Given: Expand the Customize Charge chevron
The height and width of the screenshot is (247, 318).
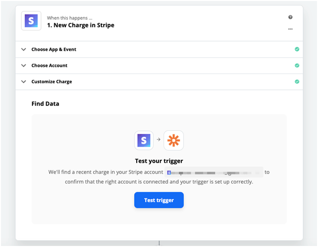Looking at the screenshot, I should coord(24,82).
